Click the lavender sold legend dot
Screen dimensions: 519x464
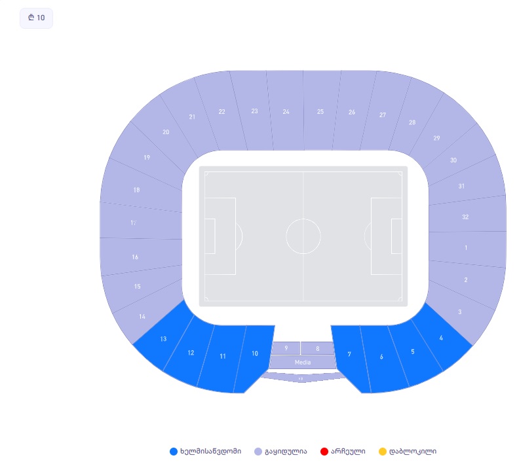coord(258,452)
